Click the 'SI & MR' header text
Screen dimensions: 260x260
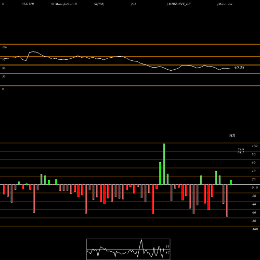pyautogui.click(x=28, y=4)
